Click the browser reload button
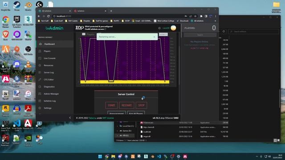285x160 pixels. coord(49,16)
